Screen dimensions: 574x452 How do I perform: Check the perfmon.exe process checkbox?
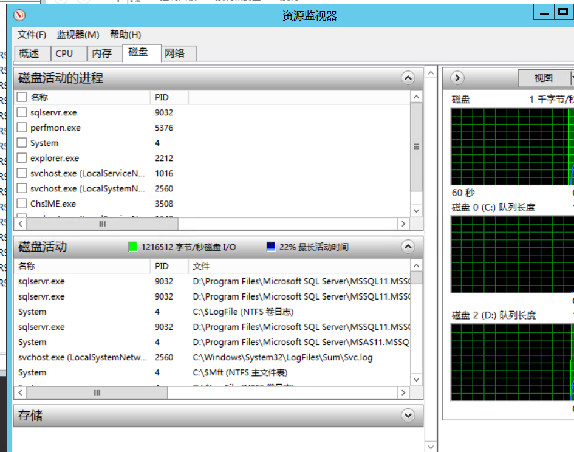(22, 128)
